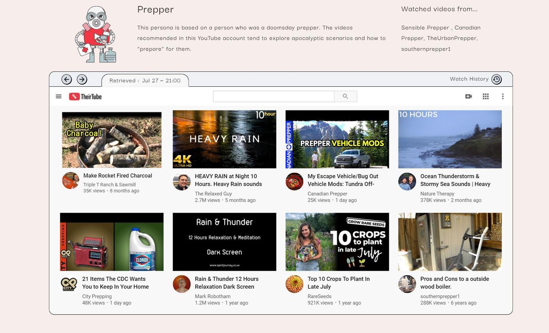Click RareSeeds channel avatar
Viewport: 549px width, 333px height.
pyautogui.click(x=294, y=284)
